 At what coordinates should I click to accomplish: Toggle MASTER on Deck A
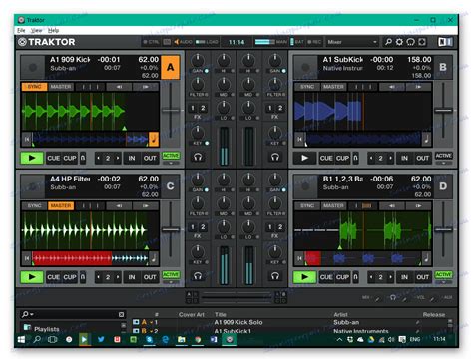point(61,87)
